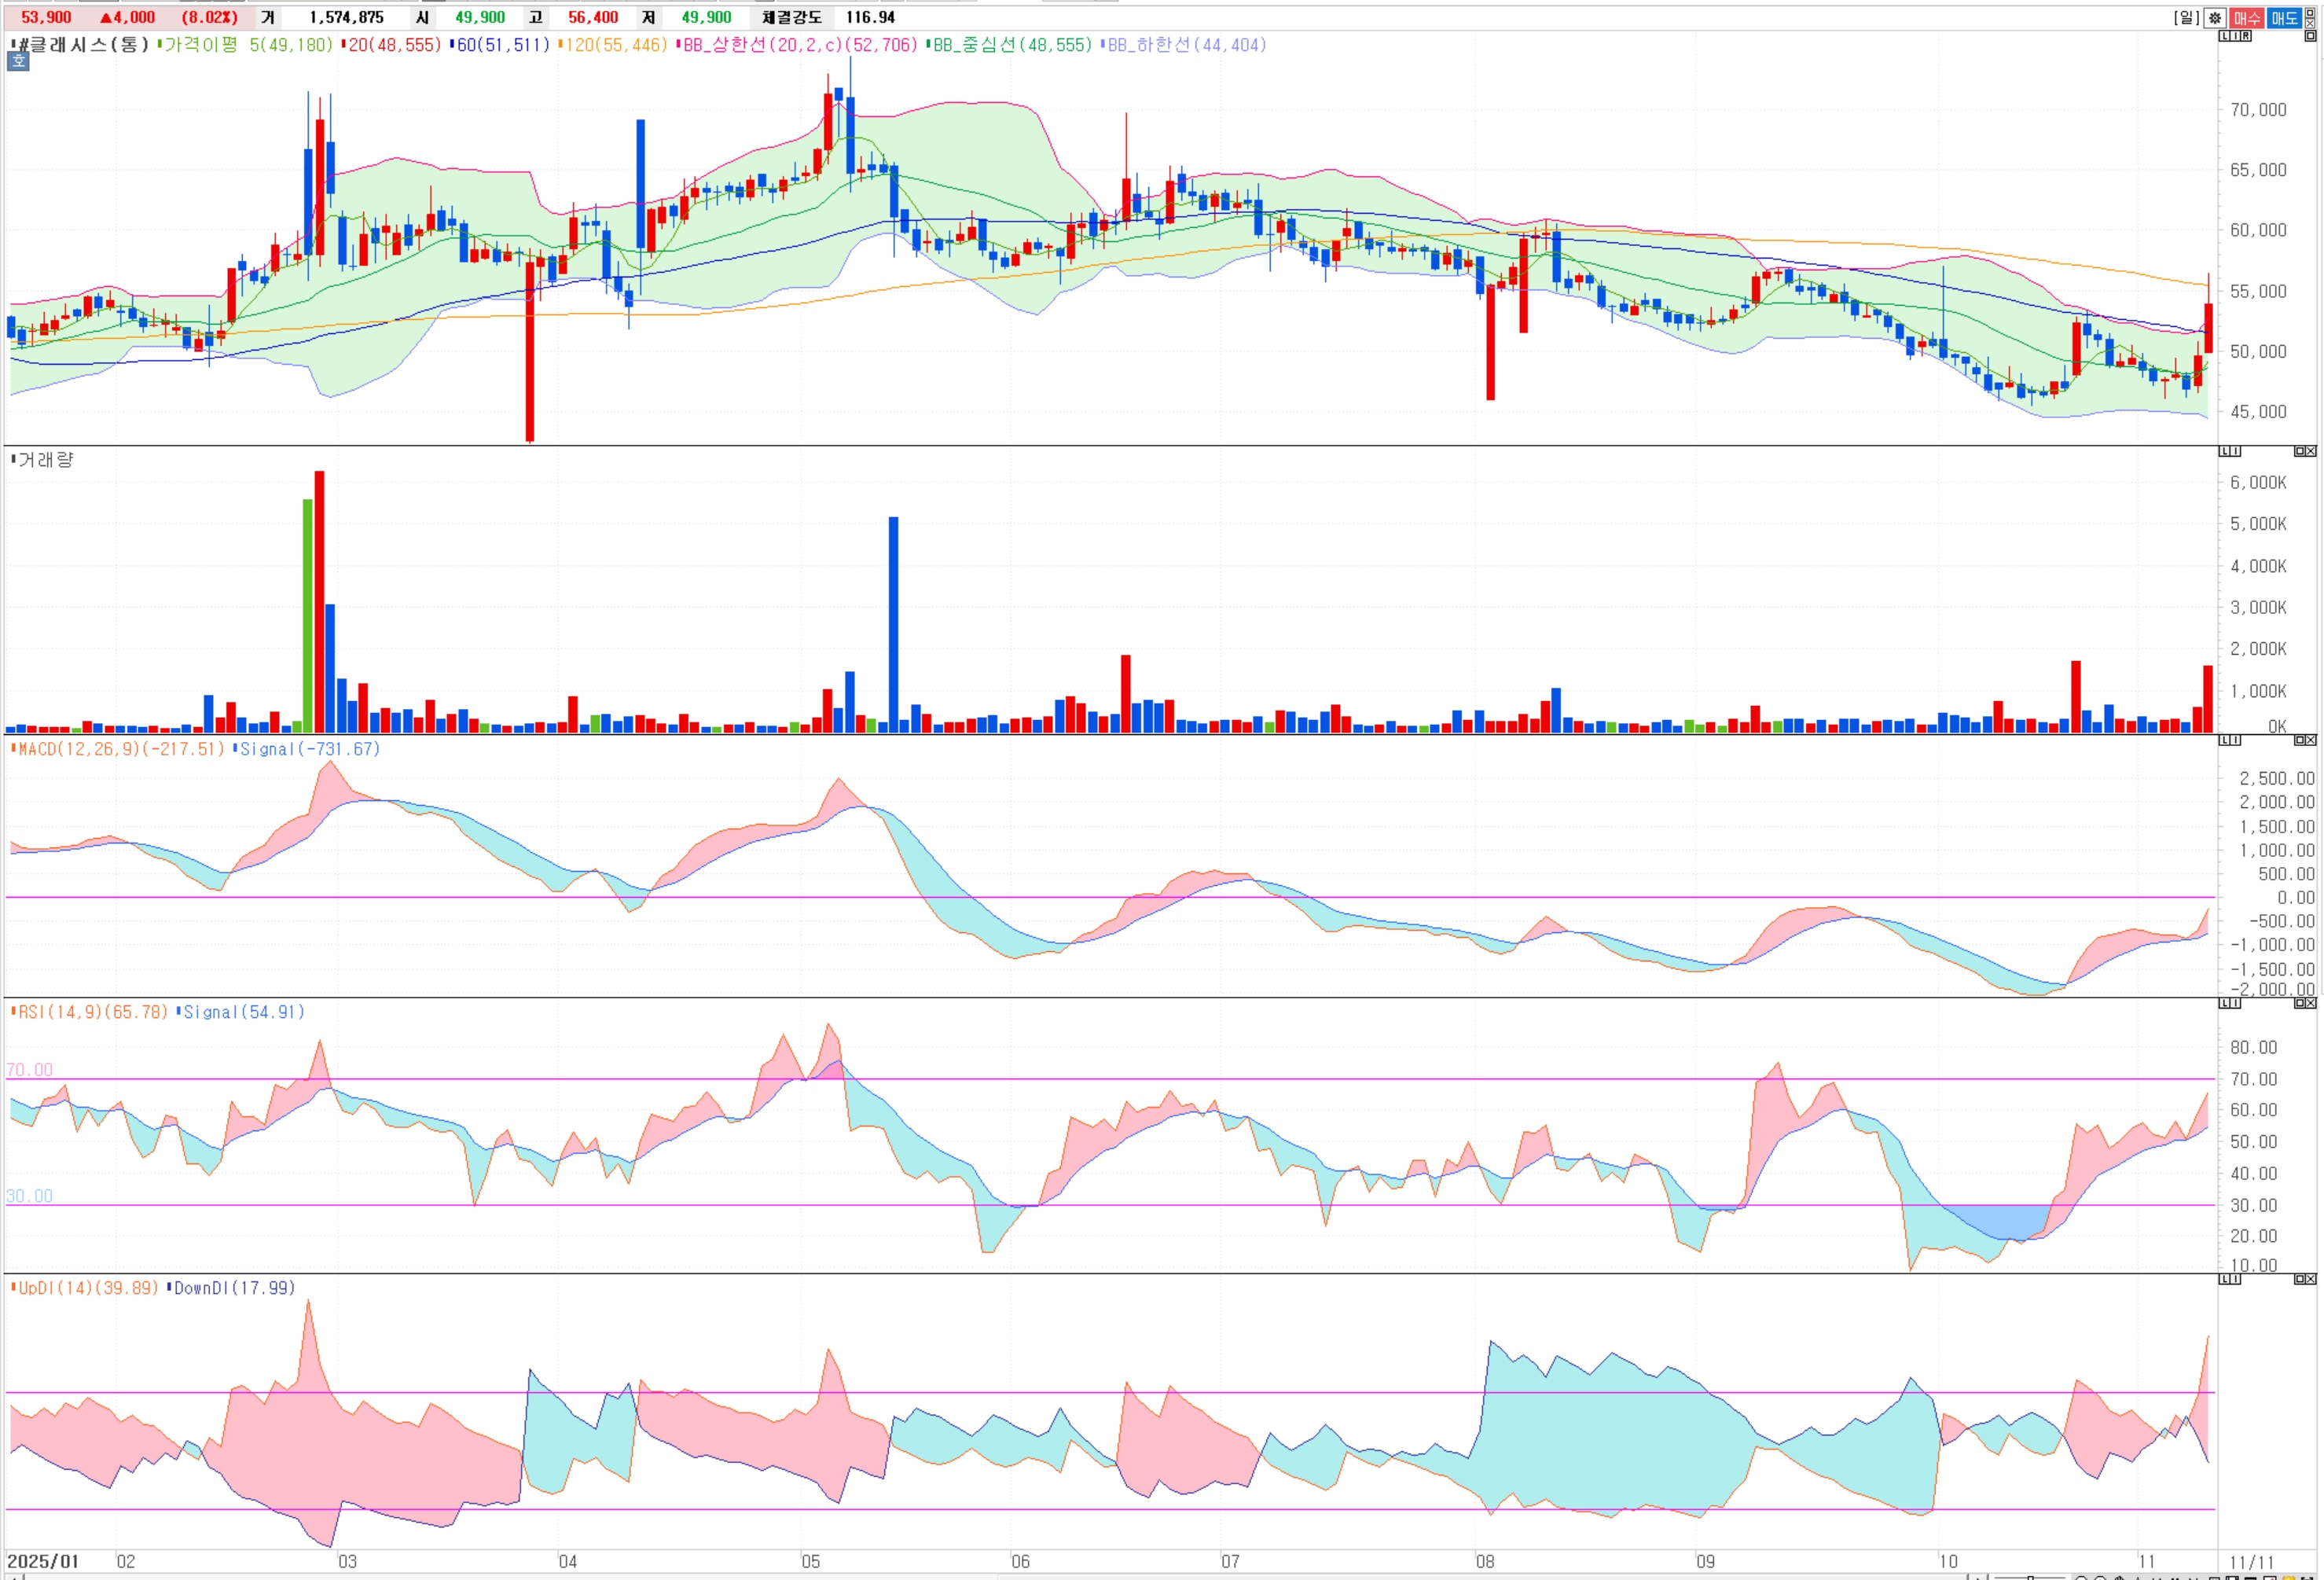Toggle the 5-day moving average legend
This screenshot has height=1580, width=2324.
(x=245, y=45)
